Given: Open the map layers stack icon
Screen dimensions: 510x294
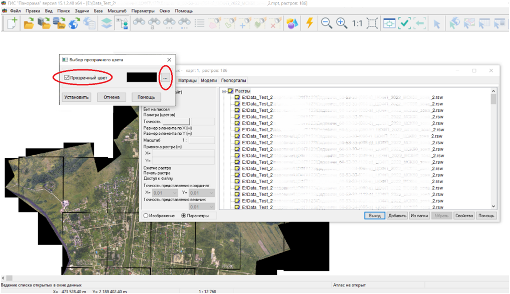Looking at the screenshot, I should (106, 23).
